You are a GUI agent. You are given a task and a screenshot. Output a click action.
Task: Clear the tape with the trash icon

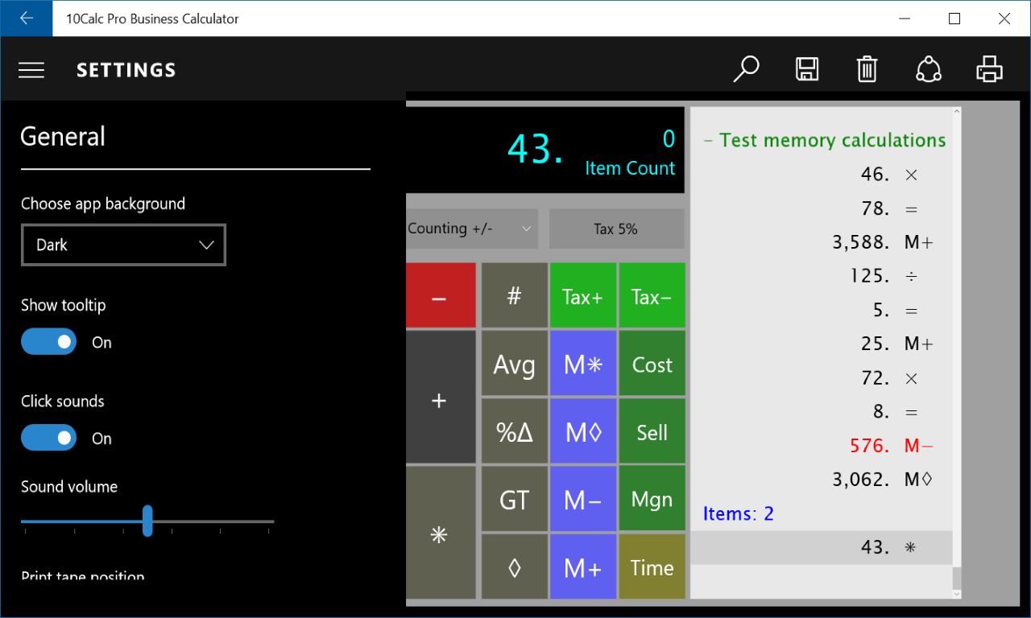tap(867, 69)
